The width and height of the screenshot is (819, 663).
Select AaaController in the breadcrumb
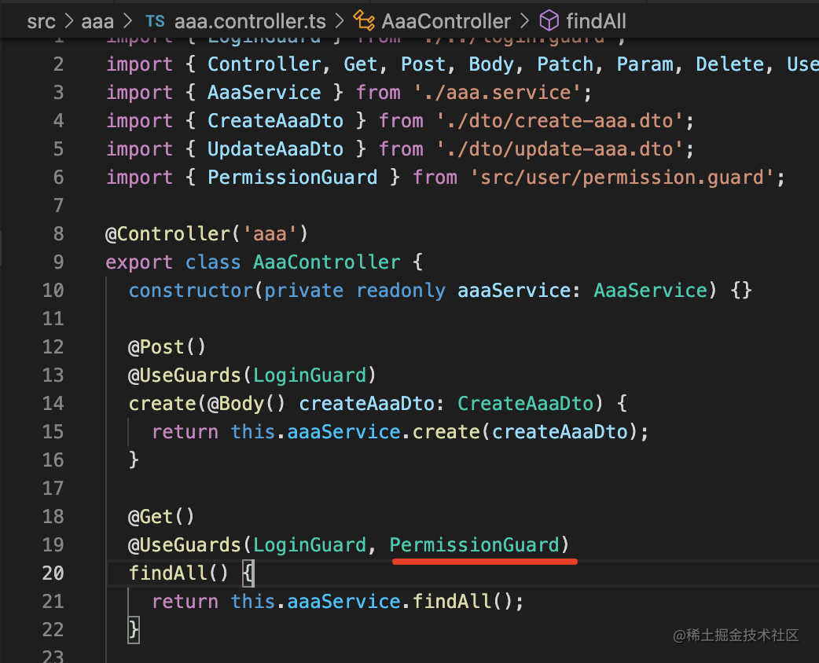click(446, 21)
